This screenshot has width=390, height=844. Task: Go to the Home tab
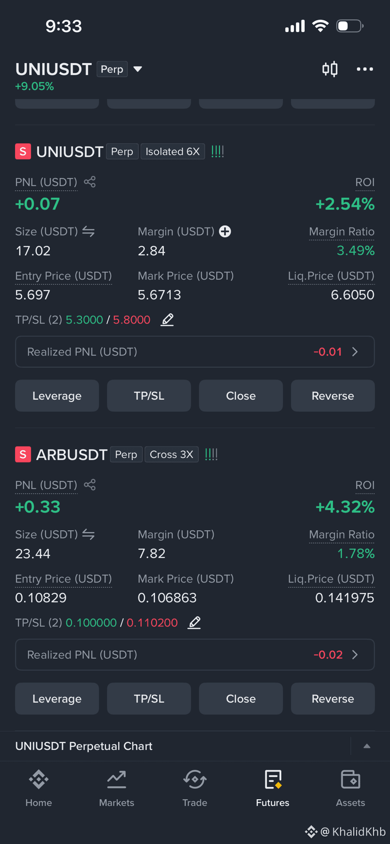click(x=39, y=788)
